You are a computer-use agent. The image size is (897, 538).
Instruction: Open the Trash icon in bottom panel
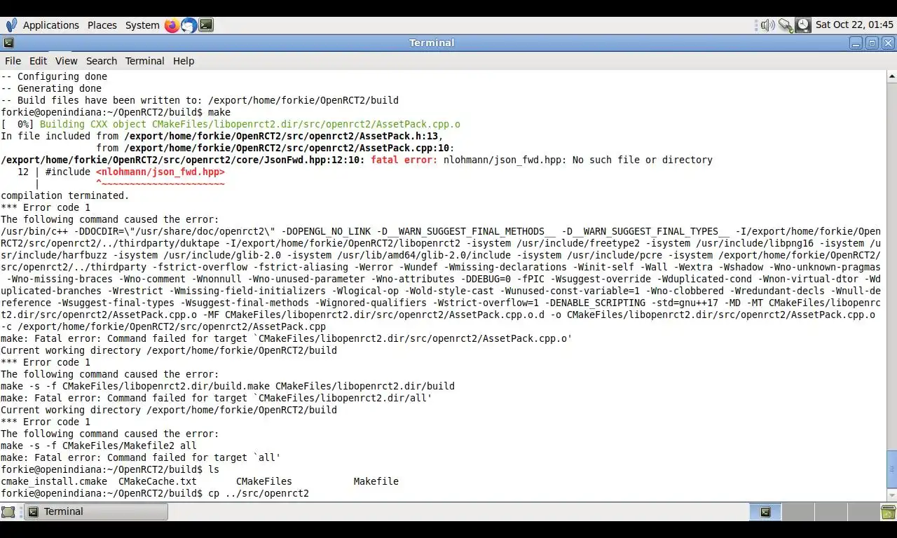coord(888,512)
